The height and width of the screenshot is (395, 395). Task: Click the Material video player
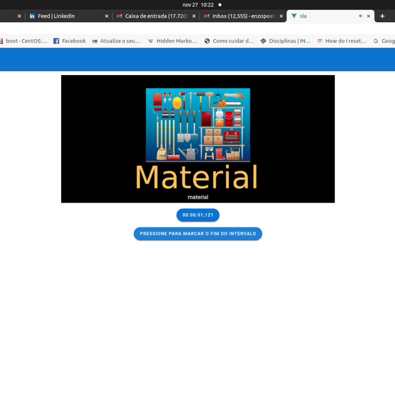(x=197, y=138)
